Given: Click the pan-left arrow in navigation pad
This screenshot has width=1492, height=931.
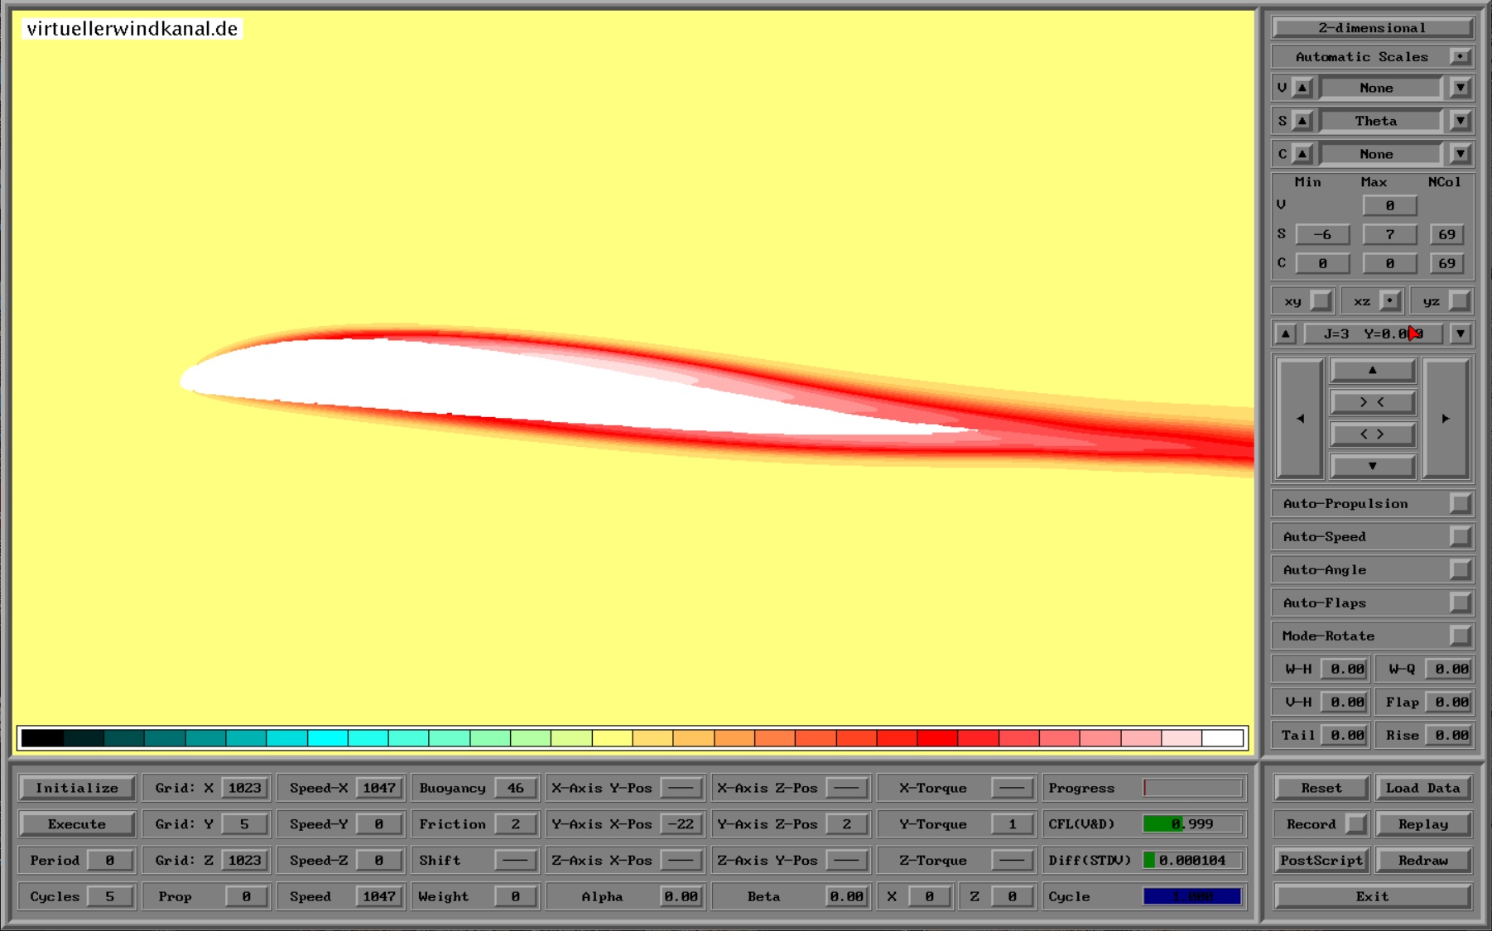Looking at the screenshot, I should pos(1299,419).
